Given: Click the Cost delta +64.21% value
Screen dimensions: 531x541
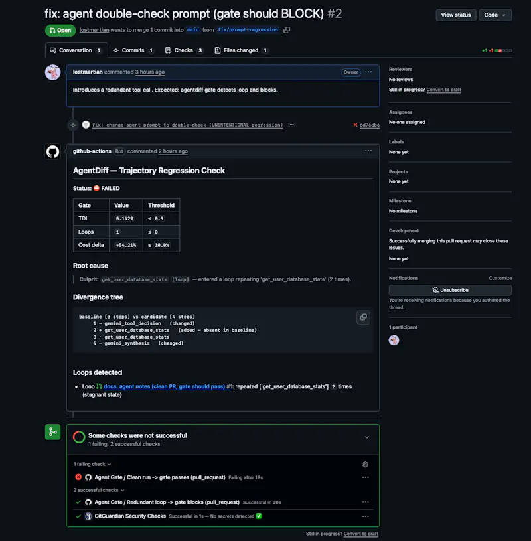Looking at the screenshot, I should 126,245.
